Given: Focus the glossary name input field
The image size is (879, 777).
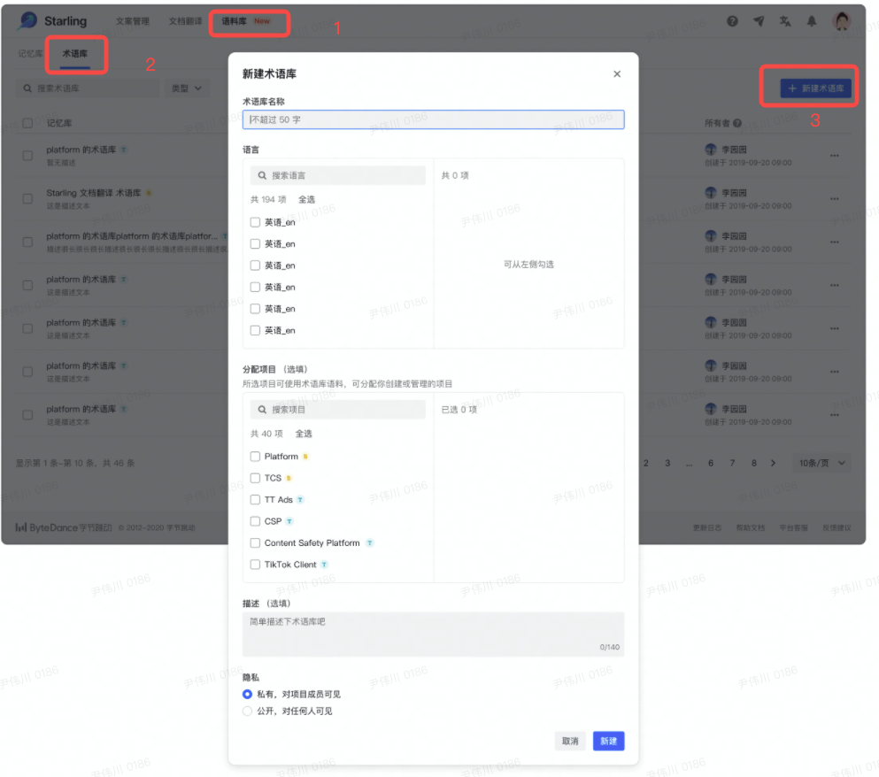Looking at the screenshot, I should pos(433,119).
